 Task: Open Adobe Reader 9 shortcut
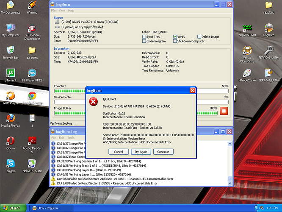[32, 145]
